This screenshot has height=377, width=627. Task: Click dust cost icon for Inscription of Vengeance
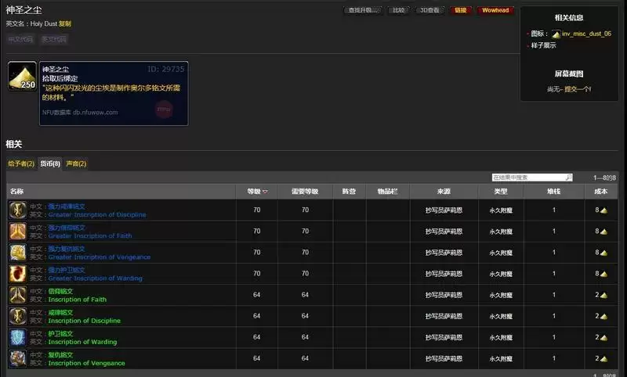603,359
